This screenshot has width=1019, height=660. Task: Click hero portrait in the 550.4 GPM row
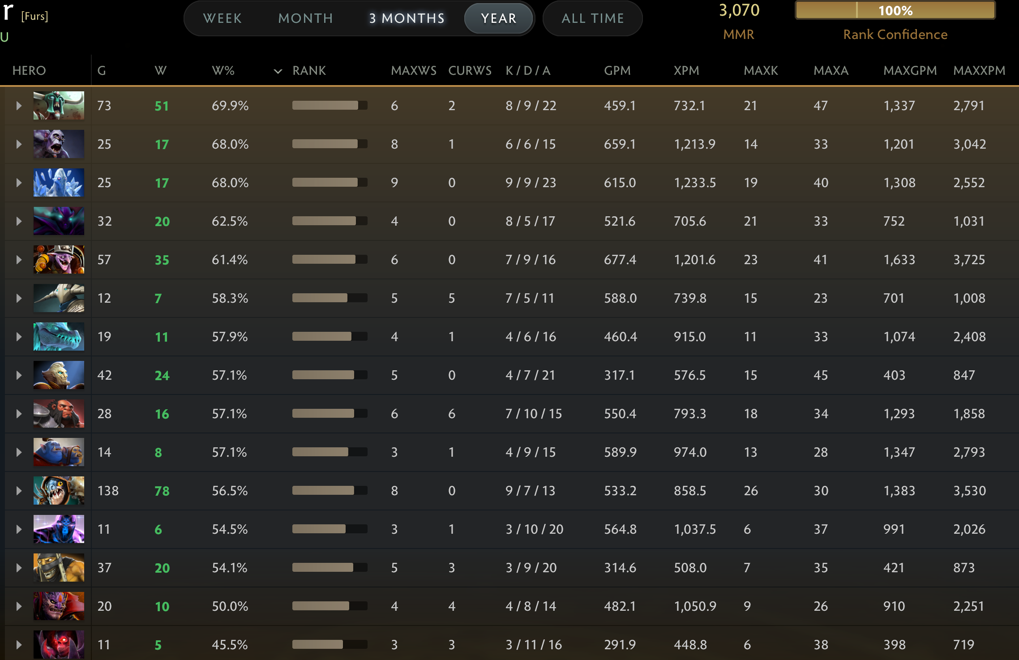(59, 414)
